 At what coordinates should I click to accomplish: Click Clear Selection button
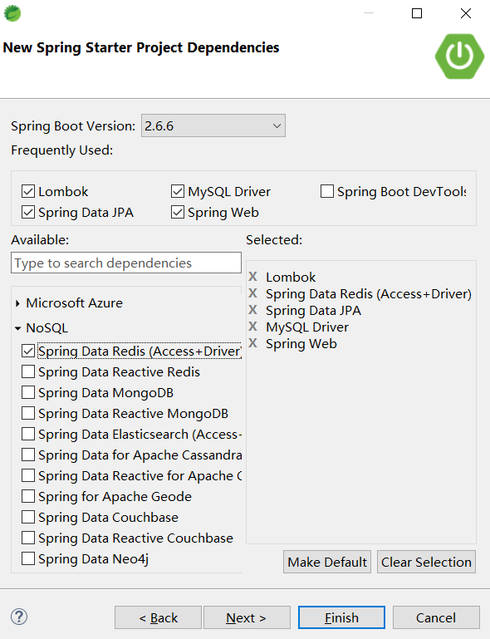[426, 562]
